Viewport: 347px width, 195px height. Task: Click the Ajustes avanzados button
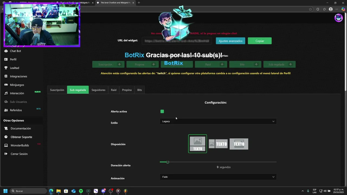click(x=230, y=41)
